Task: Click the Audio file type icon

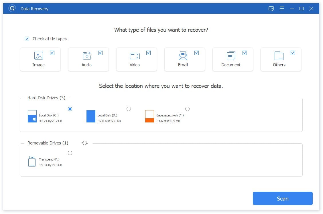Action: [87, 56]
